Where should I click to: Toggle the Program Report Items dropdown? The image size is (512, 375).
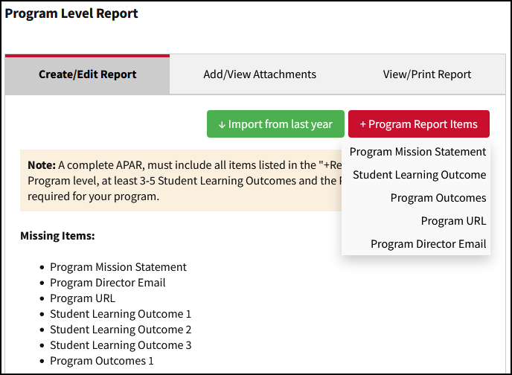pyautogui.click(x=418, y=124)
